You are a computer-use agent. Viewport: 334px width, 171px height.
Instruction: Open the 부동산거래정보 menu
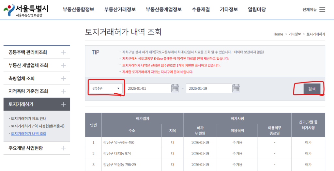pyautogui.click(x=120, y=9)
